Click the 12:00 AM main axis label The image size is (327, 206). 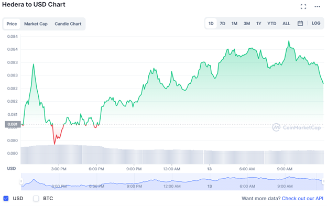point(172,169)
